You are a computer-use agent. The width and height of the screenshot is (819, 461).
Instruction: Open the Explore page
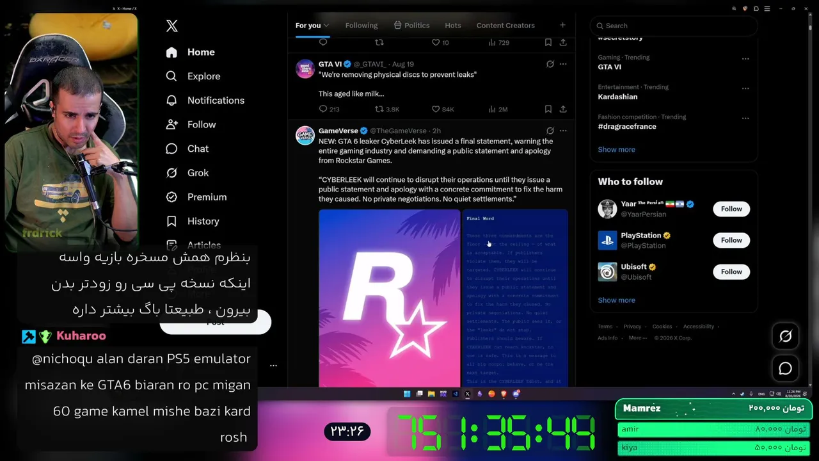pos(193,76)
